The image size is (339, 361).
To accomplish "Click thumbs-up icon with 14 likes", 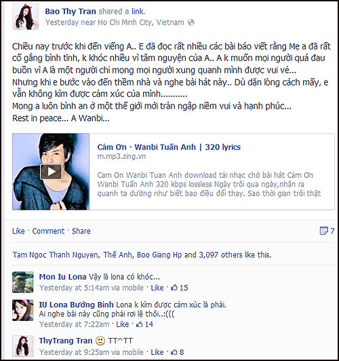I will pyautogui.click(x=140, y=324).
